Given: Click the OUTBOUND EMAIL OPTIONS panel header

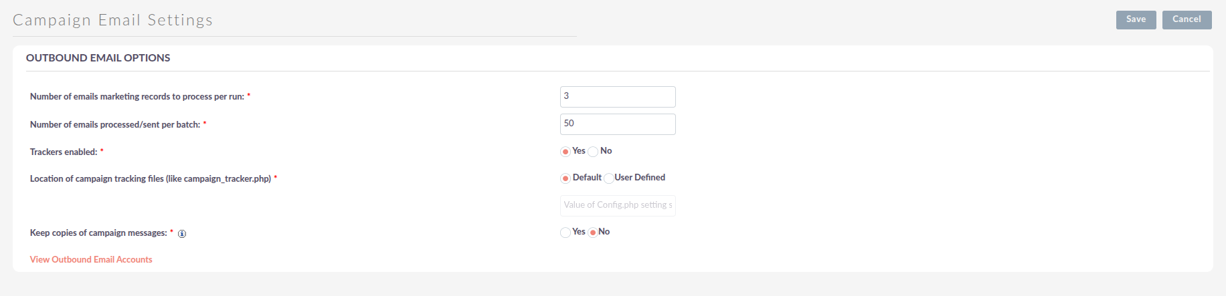Looking at the screenshot, I should [98, 58].
